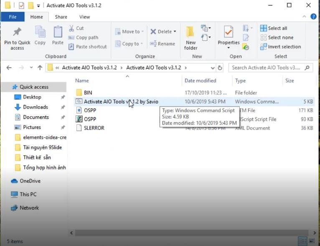
Task: Create a New folder
Action: pos(190,38)
